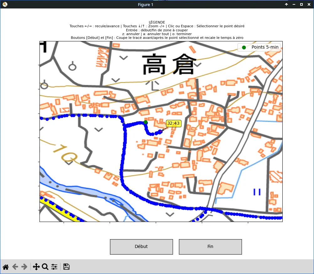Click the blue 'II' symbol on map

pyautogui.click(x=257, y=192)
